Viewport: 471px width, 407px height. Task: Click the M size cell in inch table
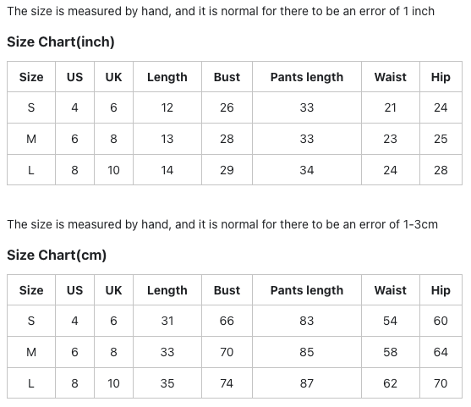point(31,139)
